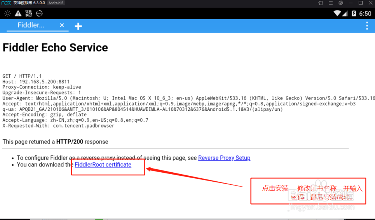
Task: Open the Reverse Proxy Setup link
Action: pos(224,158)
